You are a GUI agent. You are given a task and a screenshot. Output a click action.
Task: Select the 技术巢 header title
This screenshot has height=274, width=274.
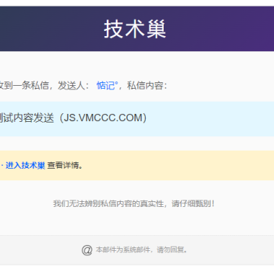[x=135, y=29]
